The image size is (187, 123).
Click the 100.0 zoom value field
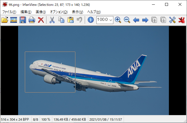(x=103, y=20)
